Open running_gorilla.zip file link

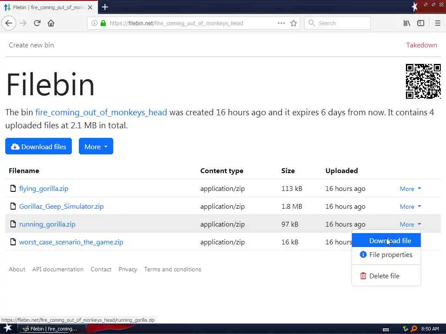(x=47, y=224)
